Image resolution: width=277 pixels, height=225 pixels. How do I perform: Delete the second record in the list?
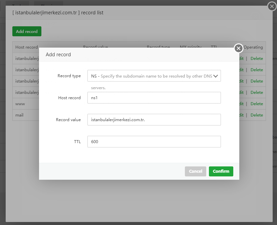[x=257, y=70]
